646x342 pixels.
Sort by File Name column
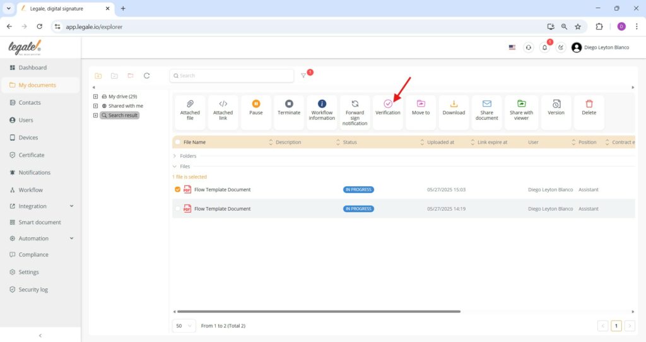pos(271,142)
